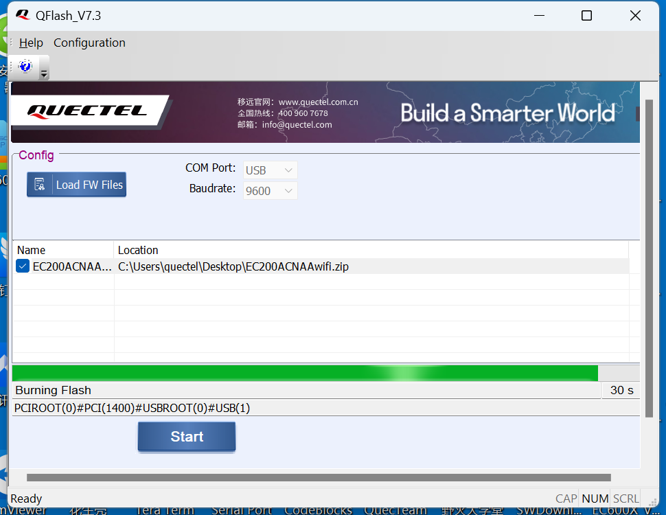Open the COM Port dropdown showing USB
The height and width of the screenshot is (515, 666).
[x=270, y=170]
